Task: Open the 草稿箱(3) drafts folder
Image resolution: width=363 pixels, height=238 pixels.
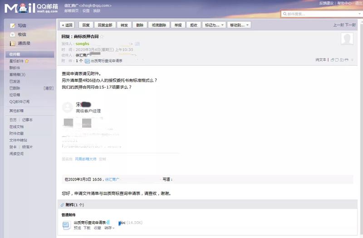Action: [17, 74]
